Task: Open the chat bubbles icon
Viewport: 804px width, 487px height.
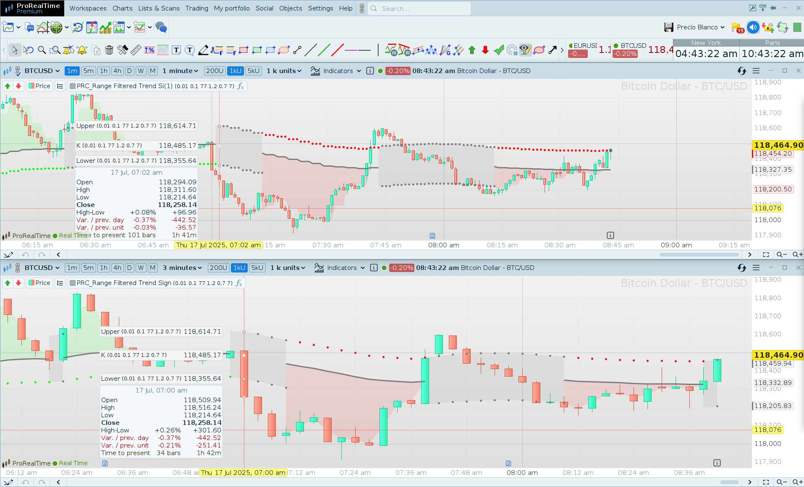Action: pos(161,28)
